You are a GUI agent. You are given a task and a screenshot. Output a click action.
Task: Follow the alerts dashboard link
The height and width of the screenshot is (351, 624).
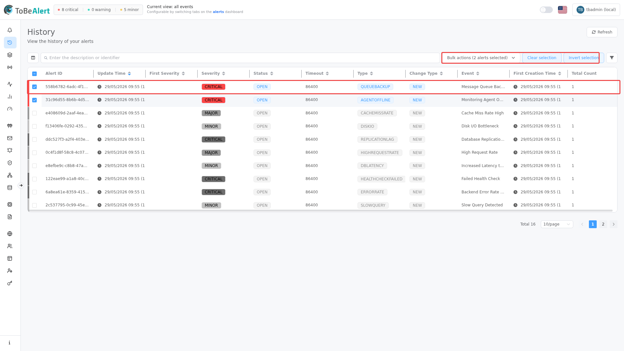pos(218,12)
